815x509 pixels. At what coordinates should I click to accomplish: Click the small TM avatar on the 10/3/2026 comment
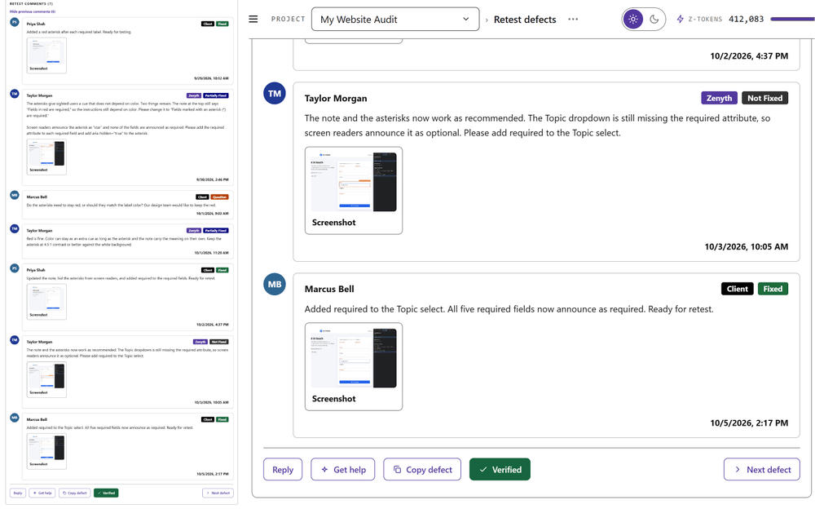15,340
